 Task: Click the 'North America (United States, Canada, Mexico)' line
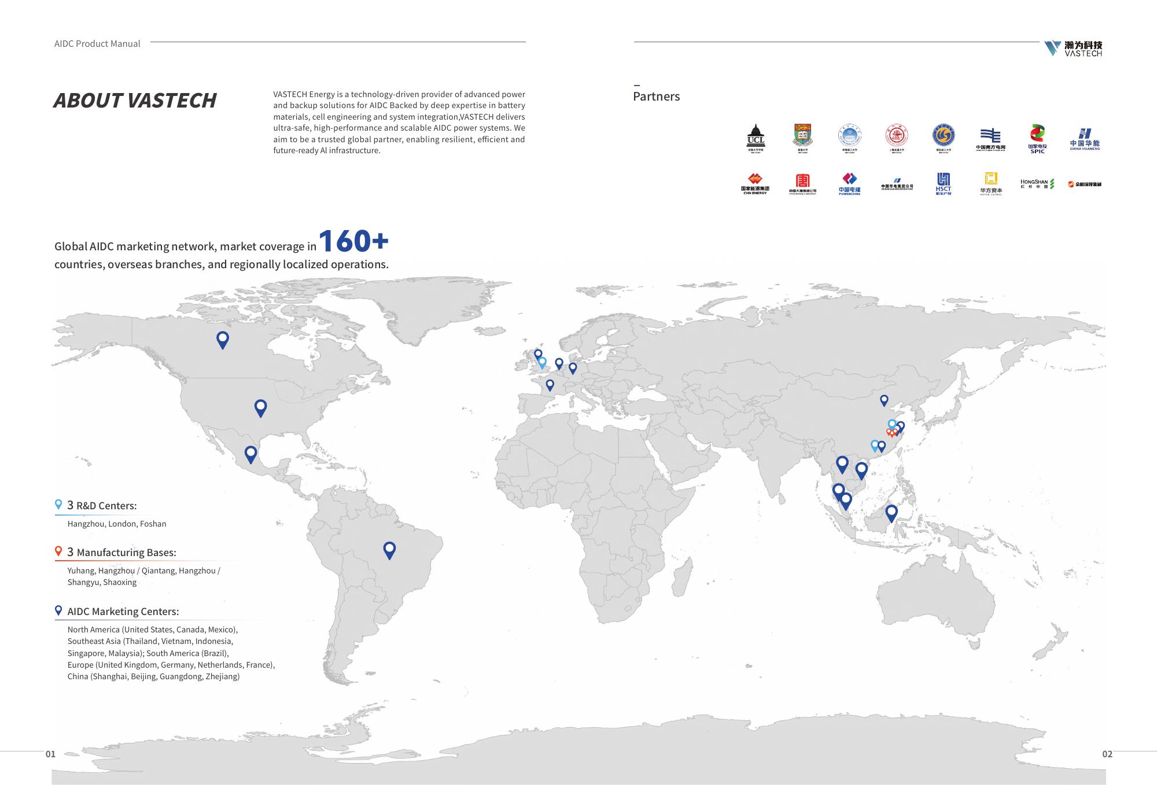(153, 630)
